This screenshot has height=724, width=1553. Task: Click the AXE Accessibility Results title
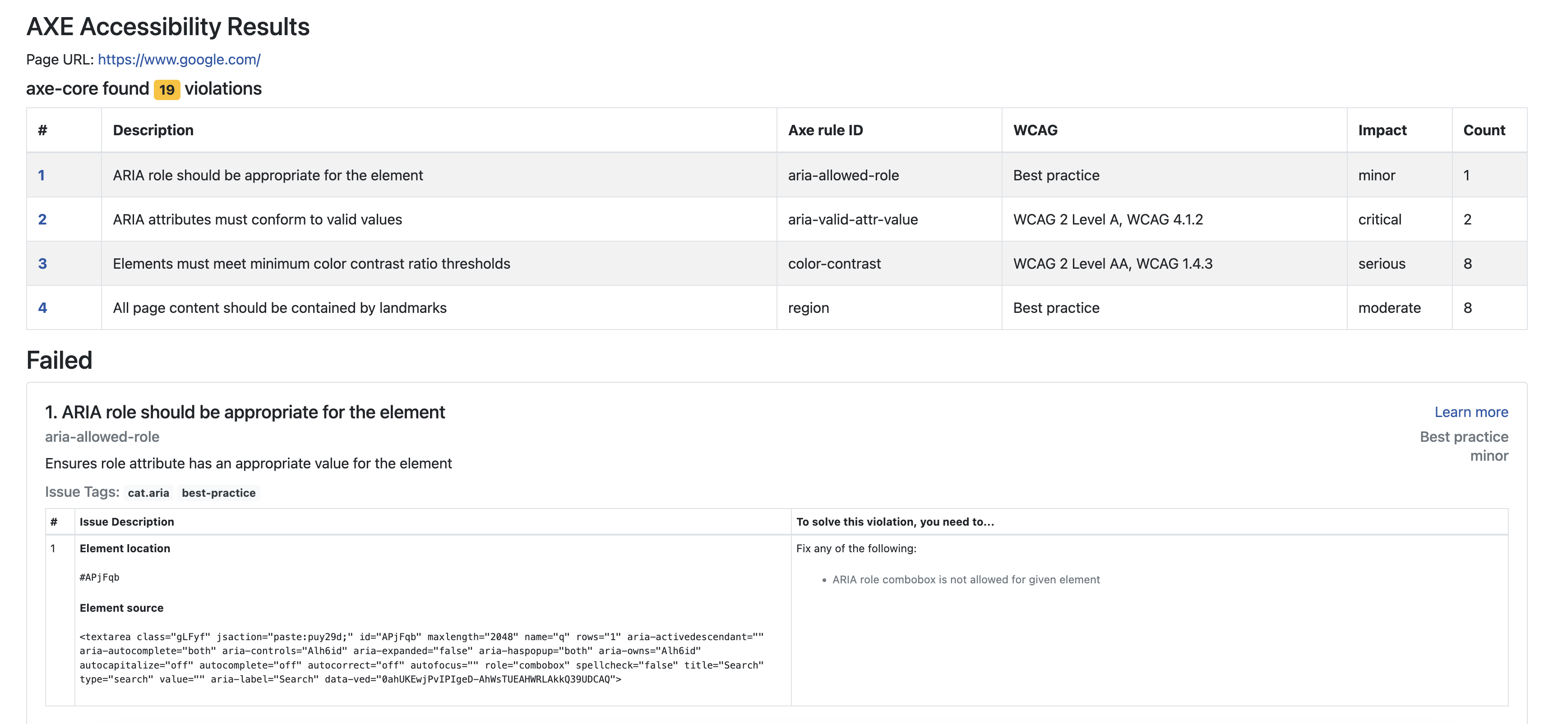tap(167, 27)
